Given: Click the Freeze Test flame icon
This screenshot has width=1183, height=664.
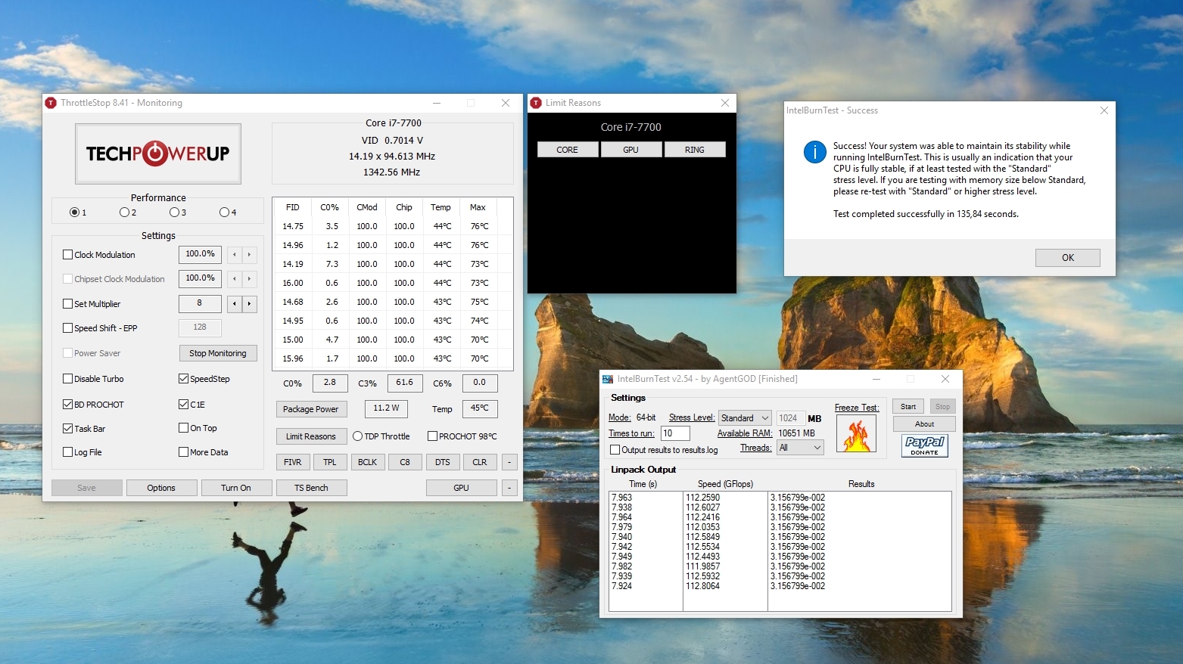Looking at the screenshot, I should tap(856, 434).
